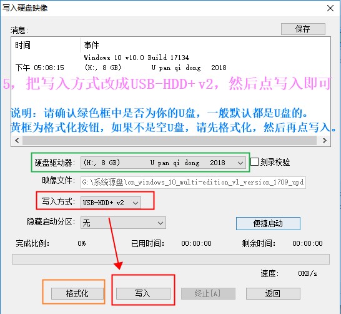This screenshot has width=341, height=314.
Task: Click the 便捷启动 button
Action: click(x=268, y=223)
